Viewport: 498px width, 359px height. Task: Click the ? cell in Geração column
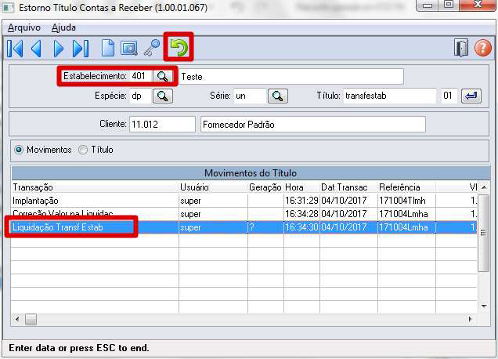click(x=265, y=227)
